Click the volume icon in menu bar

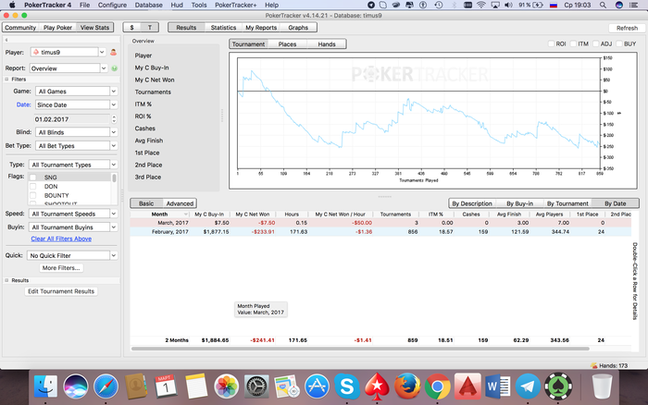(509, 5)
